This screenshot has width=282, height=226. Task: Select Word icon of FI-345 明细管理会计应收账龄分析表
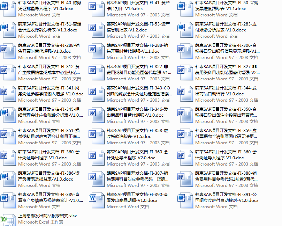click(8, 115)
